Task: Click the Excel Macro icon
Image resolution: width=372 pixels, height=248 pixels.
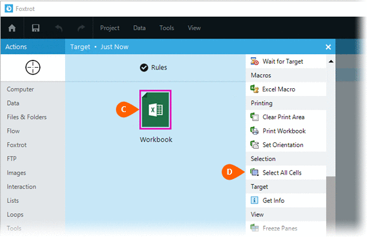Action: coord(255,89)
